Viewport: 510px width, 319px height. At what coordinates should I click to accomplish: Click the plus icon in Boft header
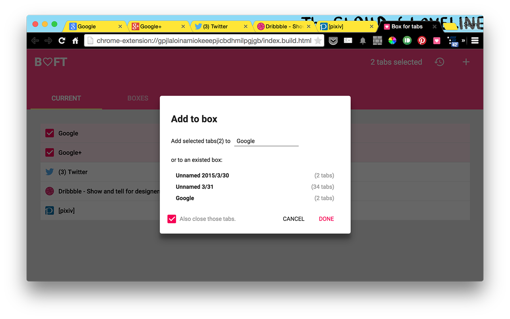(466, 62)
